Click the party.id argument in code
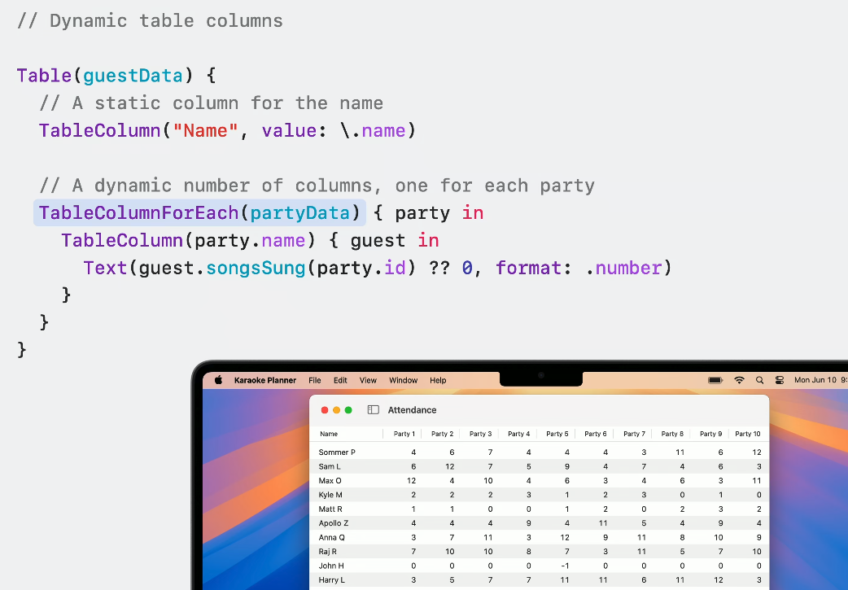This screenshot has width=848, height=590. (x=361, y=268)
